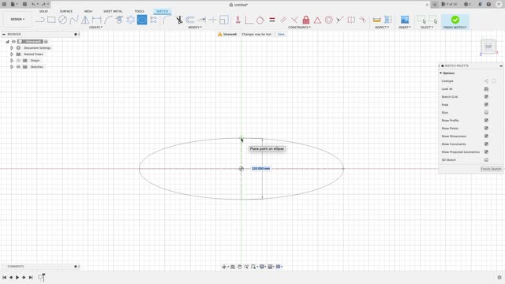This screenshot has height=284, width=505.
Task: Click the timeline play button
Action: 17,277
